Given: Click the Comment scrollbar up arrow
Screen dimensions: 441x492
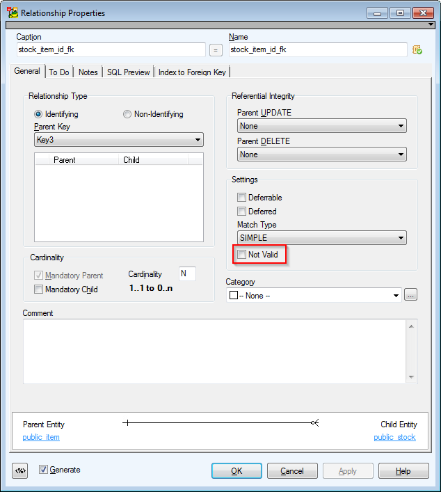Looking at the screenshot, I should click(x=411, y=326).
